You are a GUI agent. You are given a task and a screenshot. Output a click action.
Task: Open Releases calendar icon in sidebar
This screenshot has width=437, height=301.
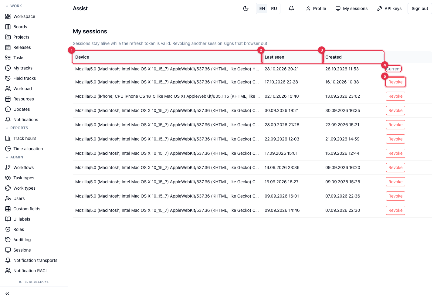[8, 47]
